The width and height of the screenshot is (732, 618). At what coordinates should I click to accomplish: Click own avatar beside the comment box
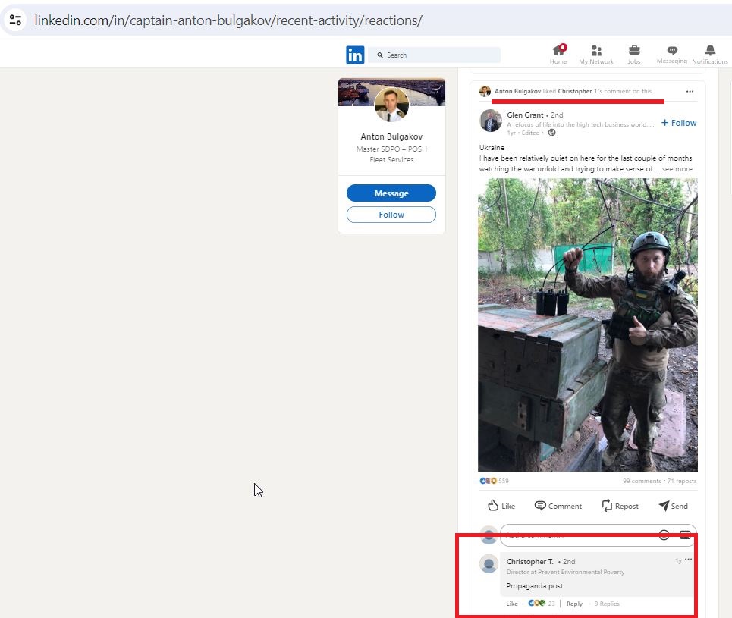point(489,535)
